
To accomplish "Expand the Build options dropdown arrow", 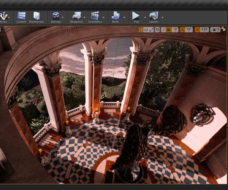I will (124, 17).
